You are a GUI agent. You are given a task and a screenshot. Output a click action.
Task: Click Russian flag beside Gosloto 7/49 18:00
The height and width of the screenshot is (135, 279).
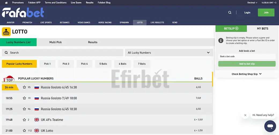click(37, 98)
